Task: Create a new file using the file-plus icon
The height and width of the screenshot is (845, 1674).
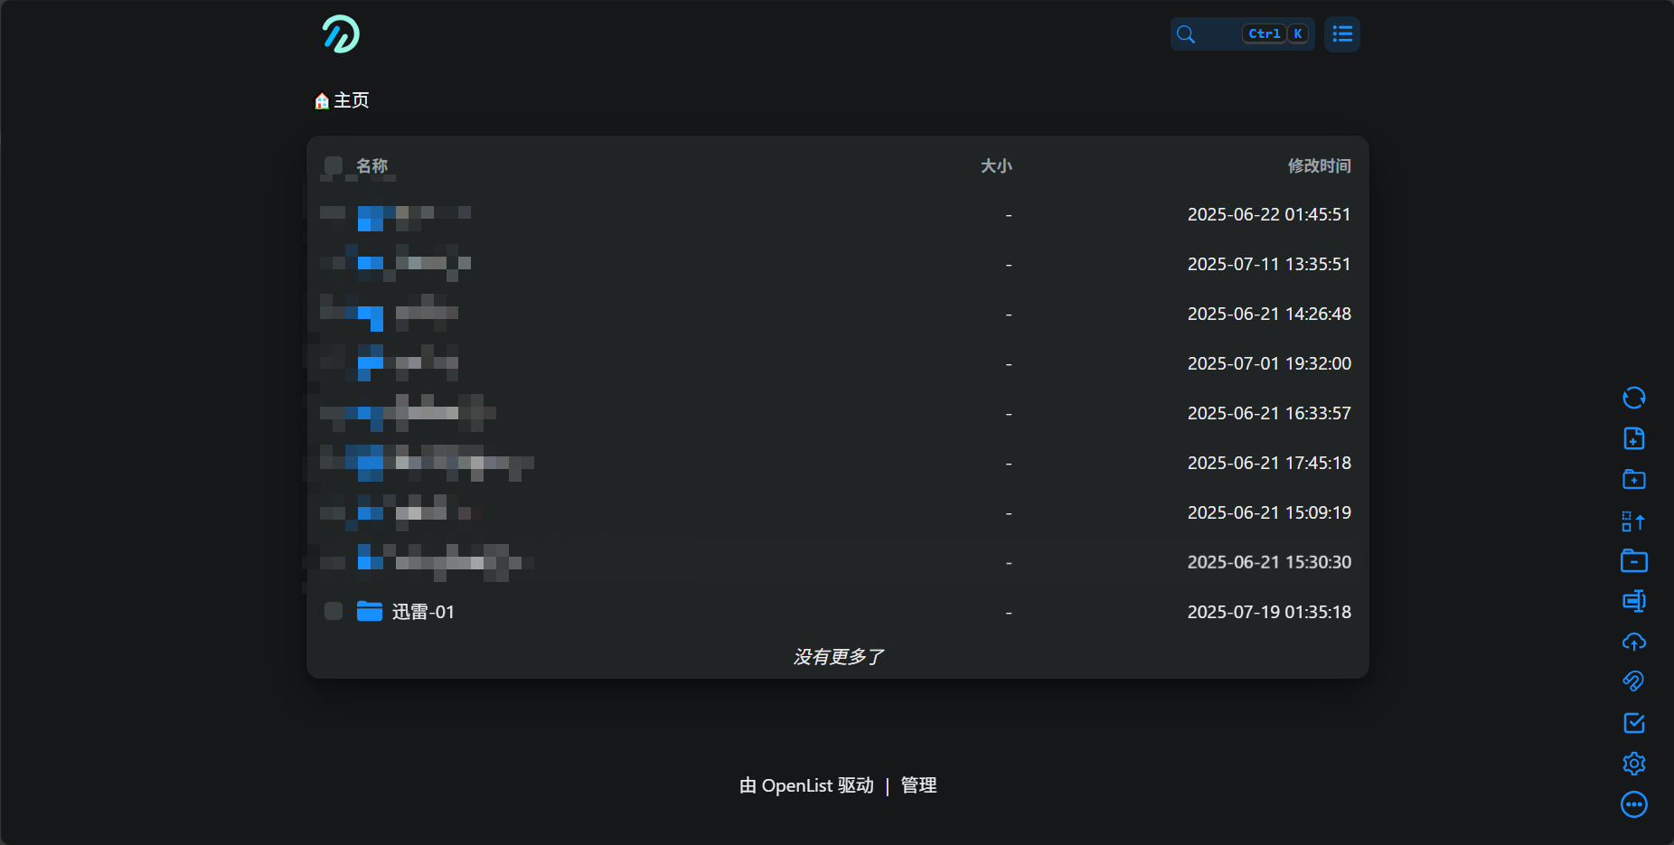Action: coord(1633,438)
